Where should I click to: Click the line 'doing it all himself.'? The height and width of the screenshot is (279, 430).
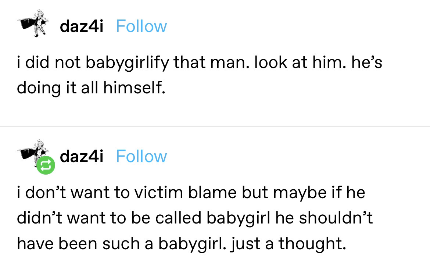[x=89, y=88]
